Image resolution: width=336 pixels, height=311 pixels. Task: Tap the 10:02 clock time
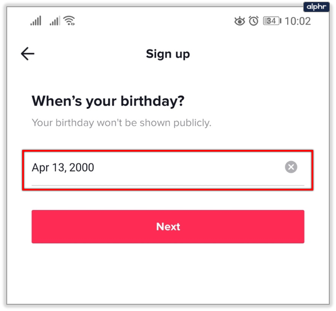(297, 21)
